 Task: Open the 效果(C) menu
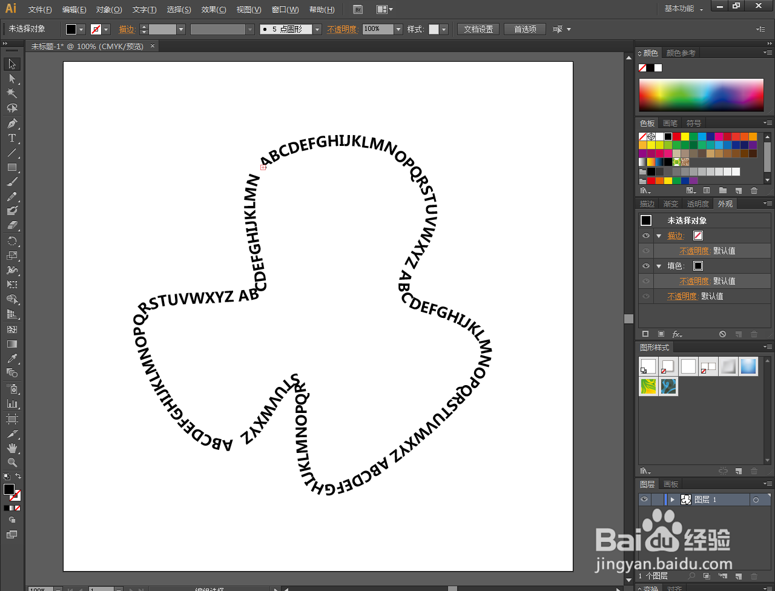[x=214, y=10]
